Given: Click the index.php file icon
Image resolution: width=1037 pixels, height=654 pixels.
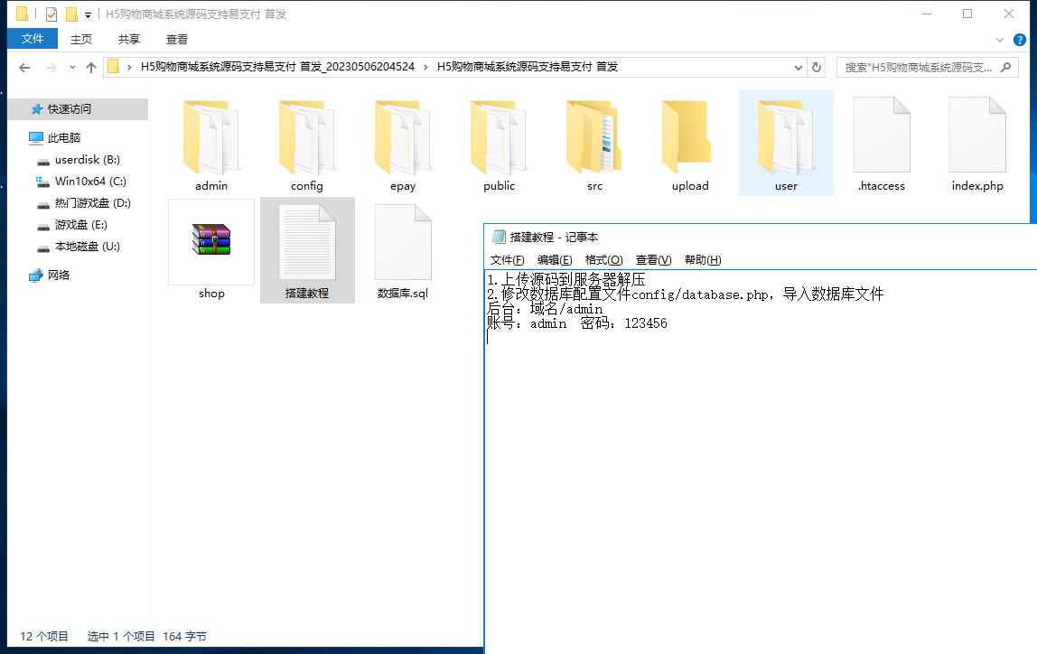Looking at the screenshot, I should pos(977,137).
